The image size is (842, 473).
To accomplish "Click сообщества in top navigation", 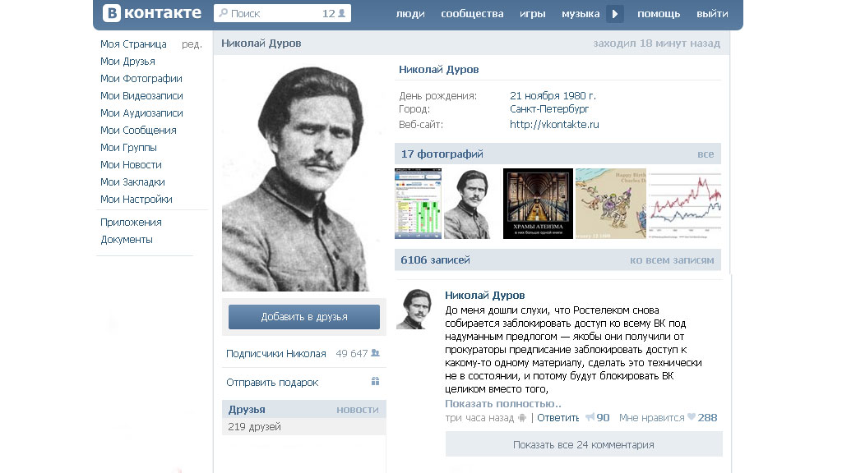I will click(472, 14).
